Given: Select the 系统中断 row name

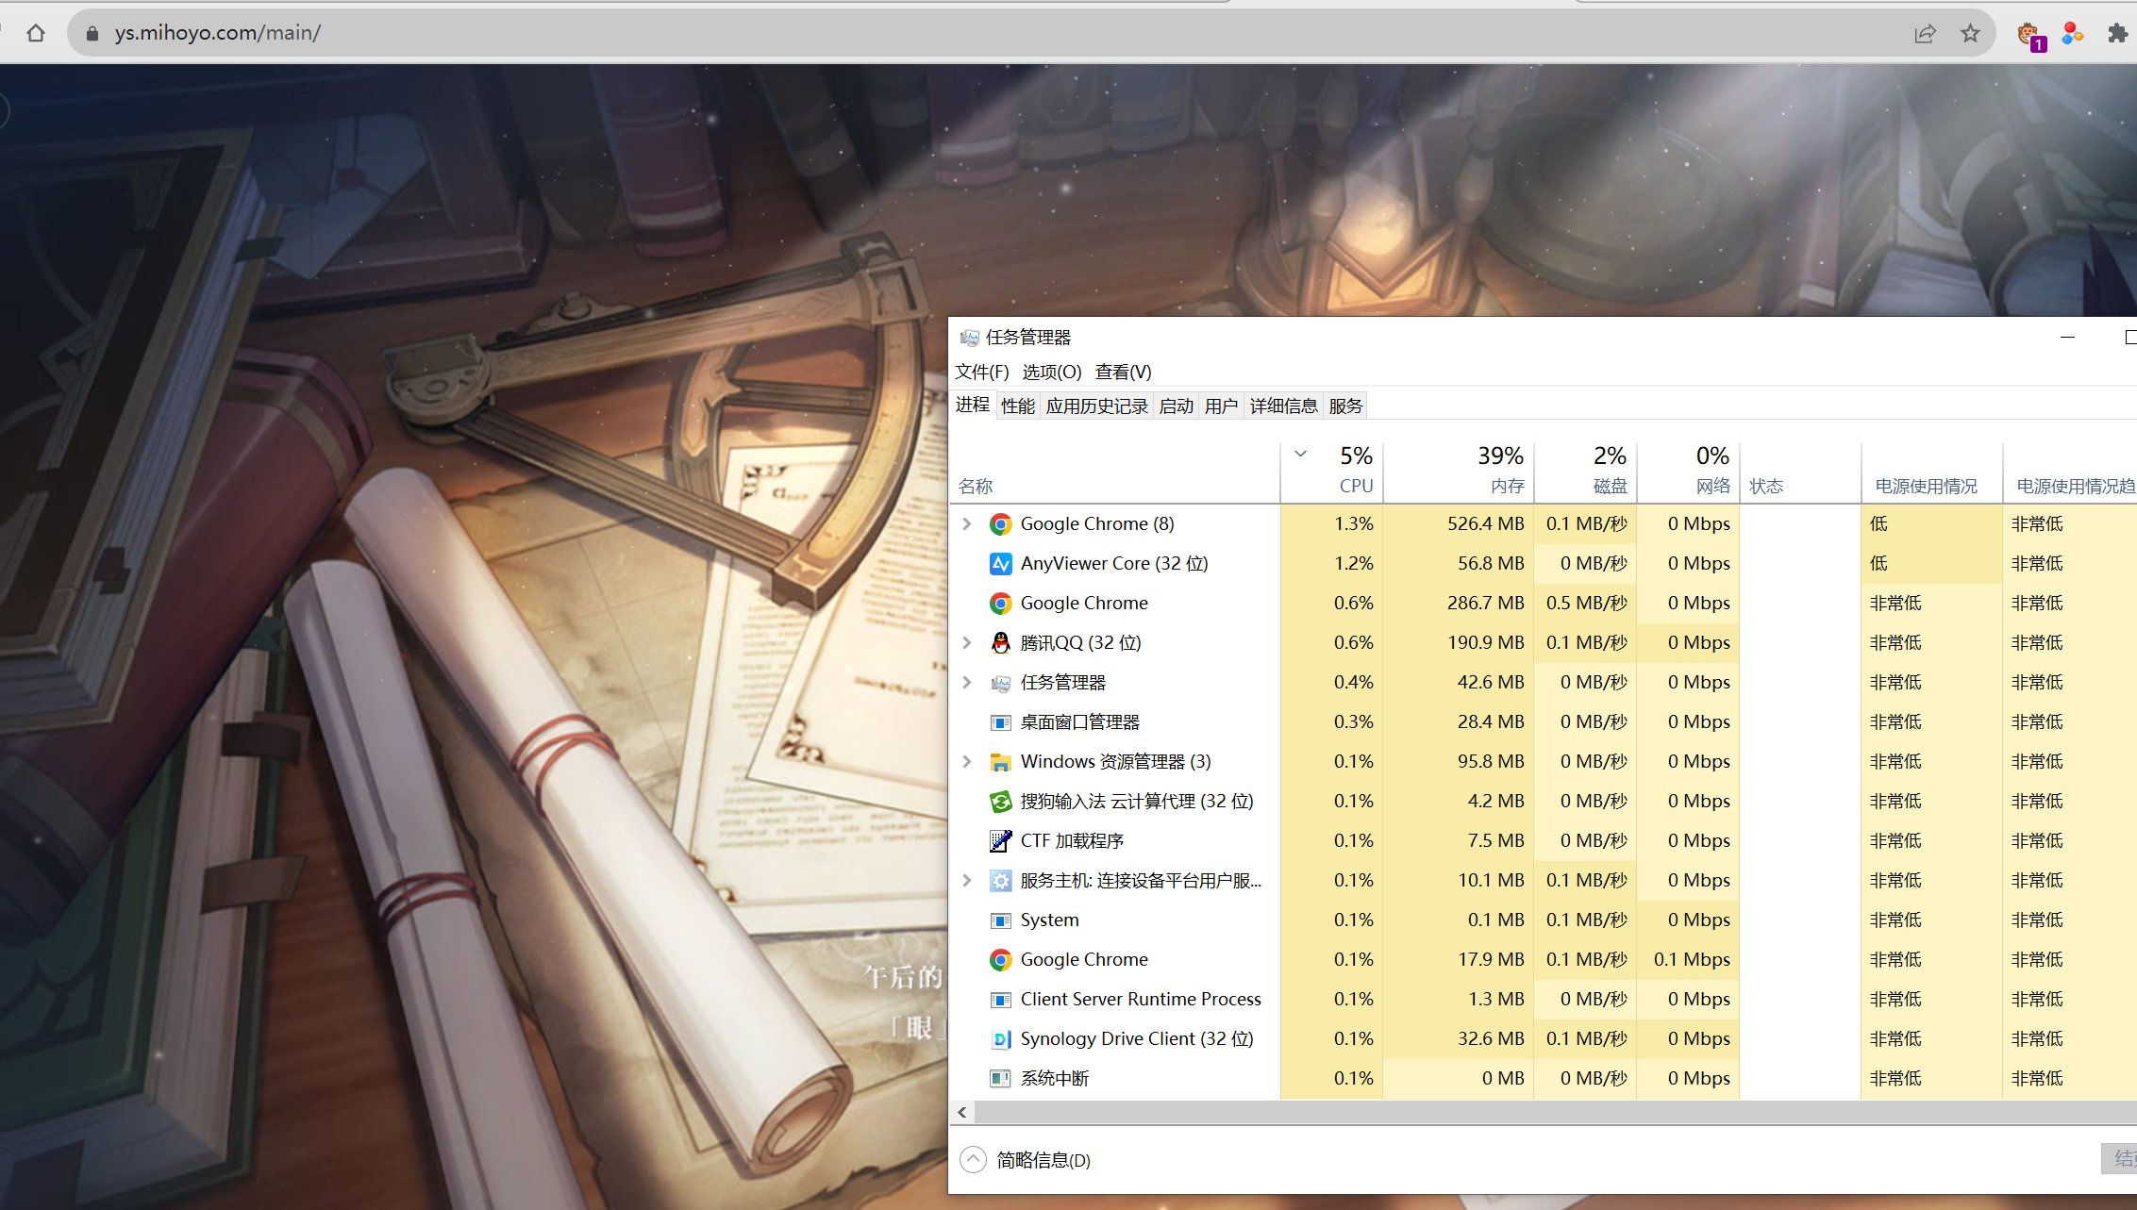Looking at the screenshot, I should point(1055,1079).
